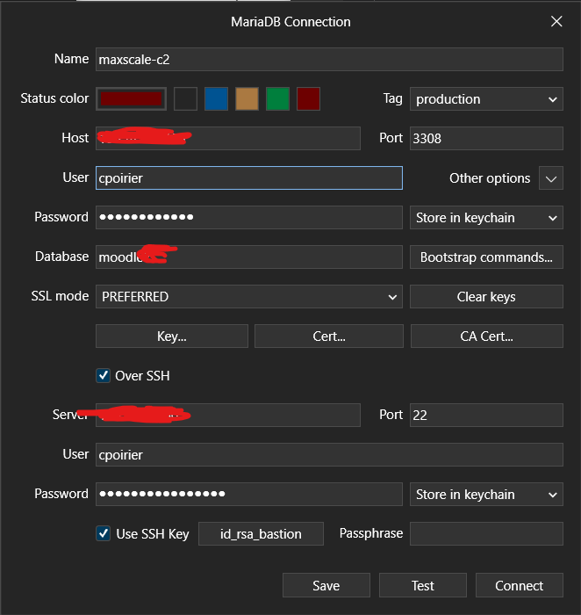This screenshot has width=581, height=615.
Task: Open the SSL mode dropdown PREFERRED
Action: [249, 297]
